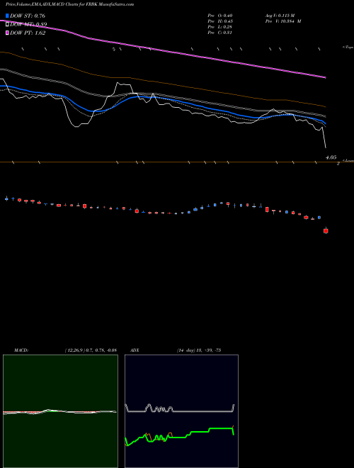Click the 'Pre V: 10.384 M' value
The height and width of the screenshot is (468, 354).
click(282, 21)
